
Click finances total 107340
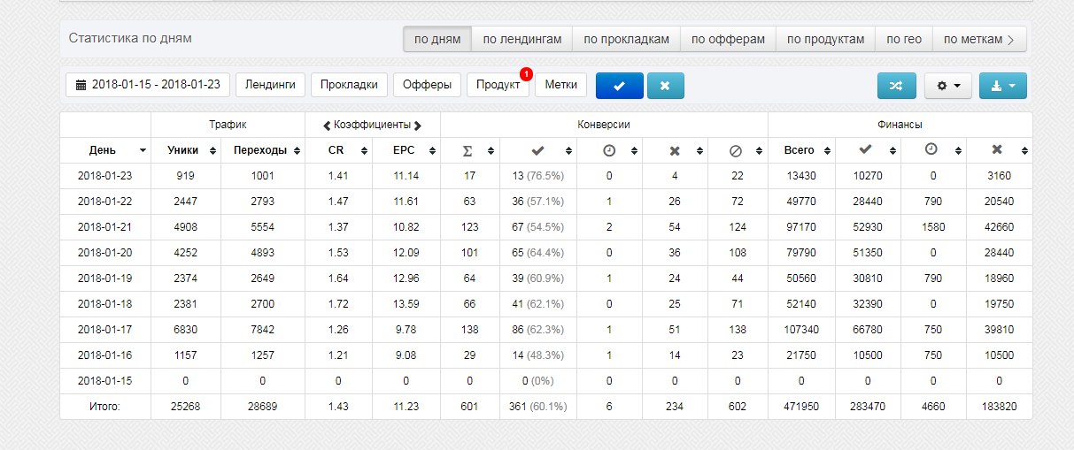800,330
